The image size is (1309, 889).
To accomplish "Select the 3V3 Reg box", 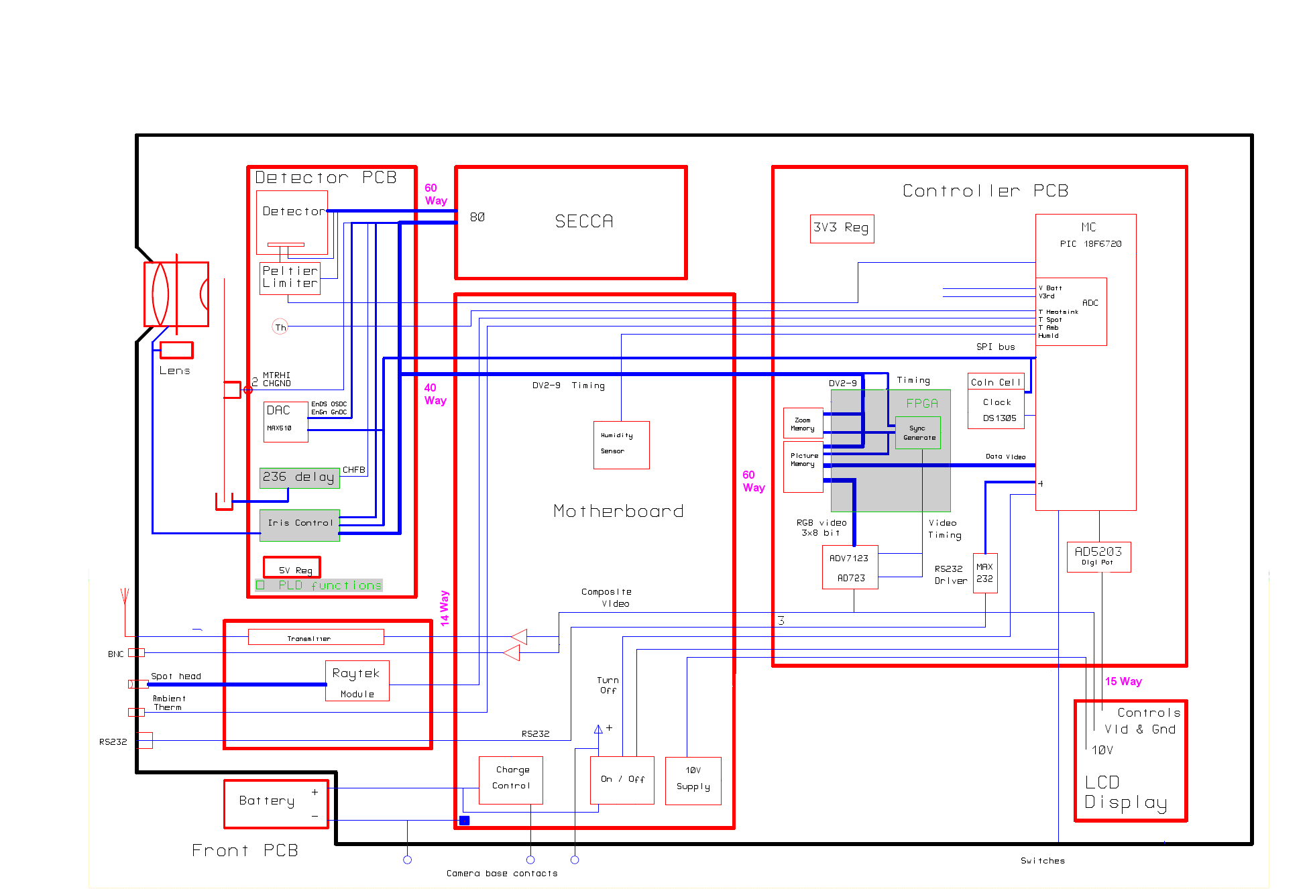I will (842, 229).
